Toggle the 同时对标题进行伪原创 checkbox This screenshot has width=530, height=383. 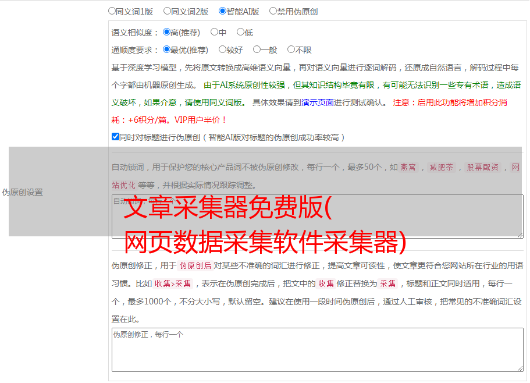115,137
